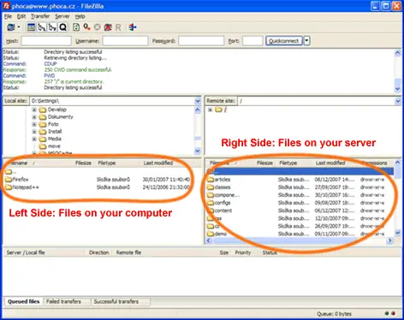Click the directory filter toolbar icon
Screen dimensions: 404x320
[133, 27]
